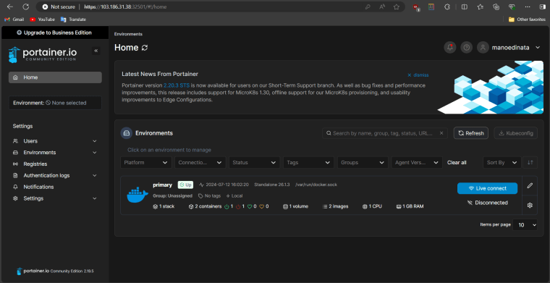Click the portainer.io logo in sidebar
The height and width of the screenshot is (283, 550).
(x=42, y=55)
